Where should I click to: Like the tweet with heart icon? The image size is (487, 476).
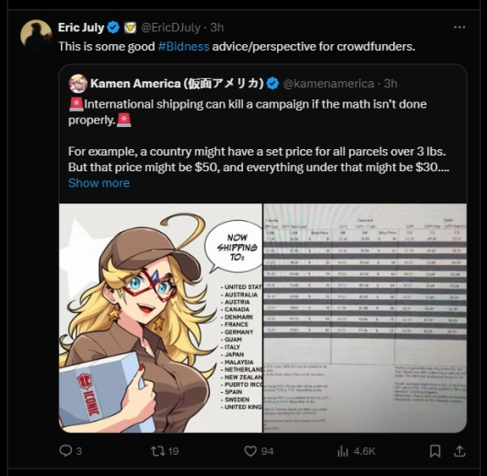pyautogui.click(x=250, y=451)
